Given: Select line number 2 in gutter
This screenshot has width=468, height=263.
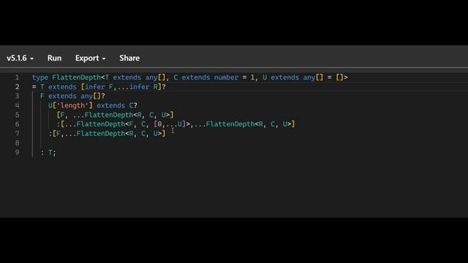Looking at the screenshot, I should (x=17, y=87).
